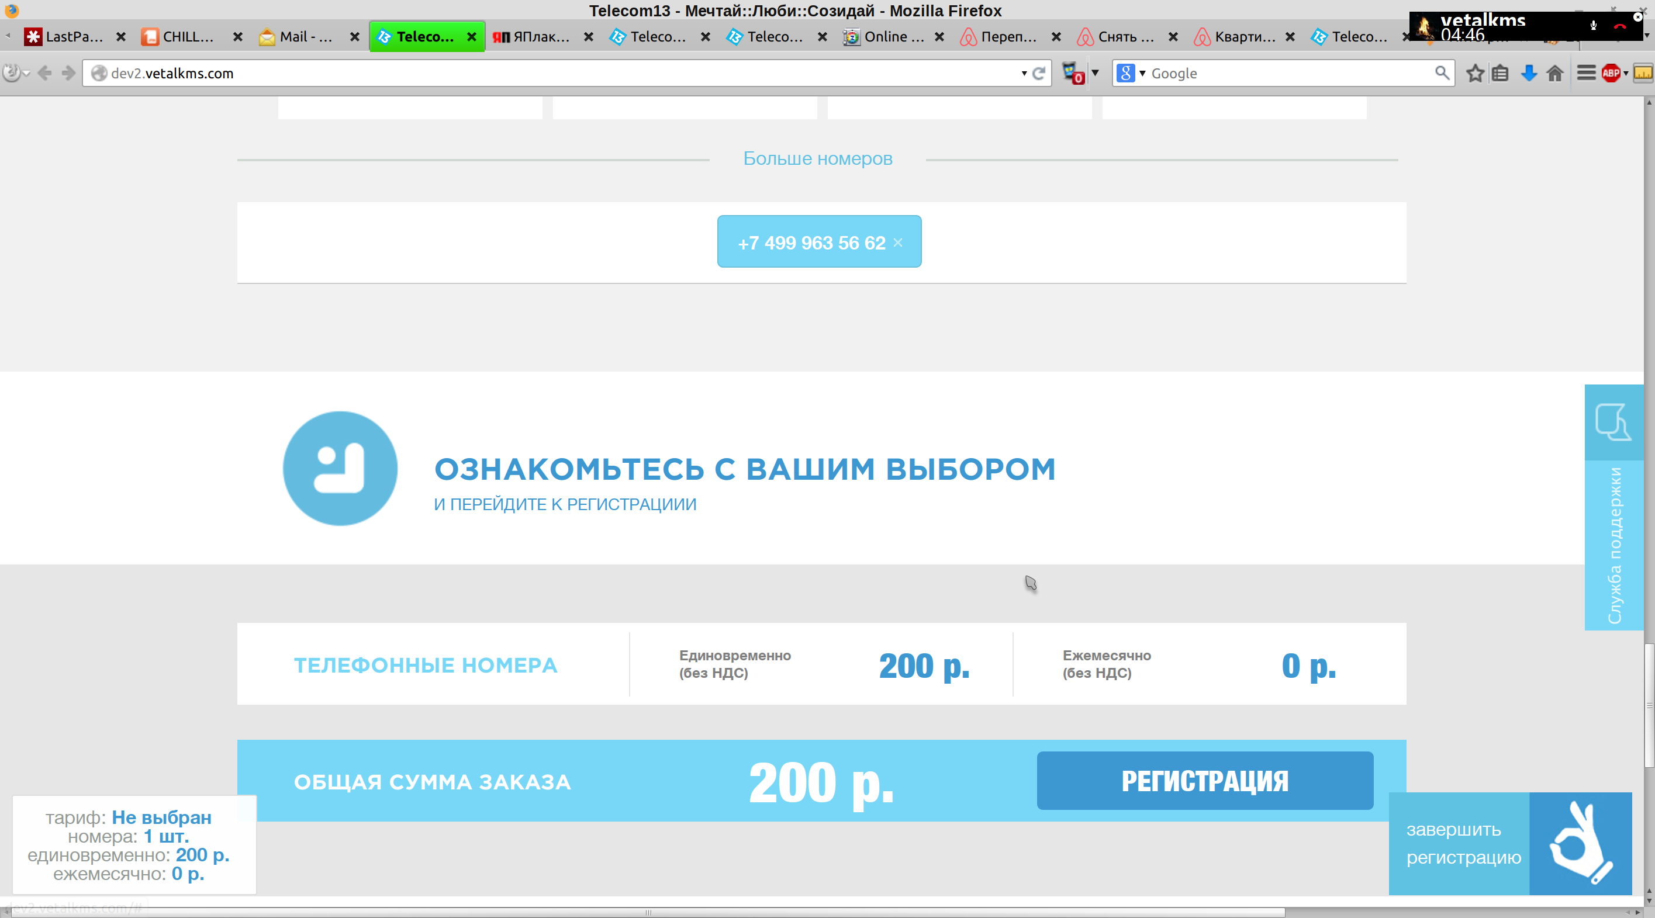Open the Больше номеров link
This screenshot has height=918, width=1655.
click(818, 159)
